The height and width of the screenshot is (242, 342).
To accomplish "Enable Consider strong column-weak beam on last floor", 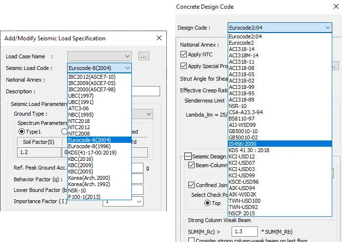I will (191, 240).
